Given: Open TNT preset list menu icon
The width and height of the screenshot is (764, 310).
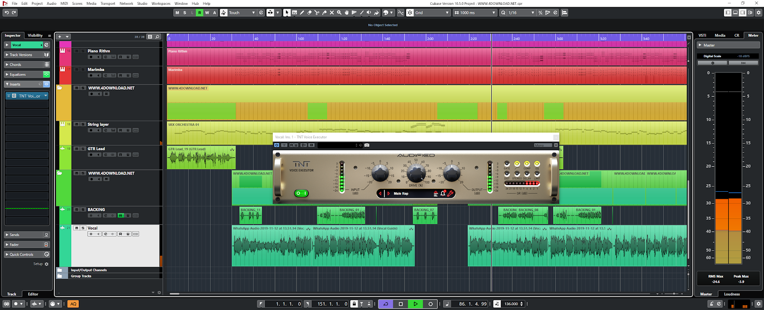Looking at the screenshot, I should (435, 194).
